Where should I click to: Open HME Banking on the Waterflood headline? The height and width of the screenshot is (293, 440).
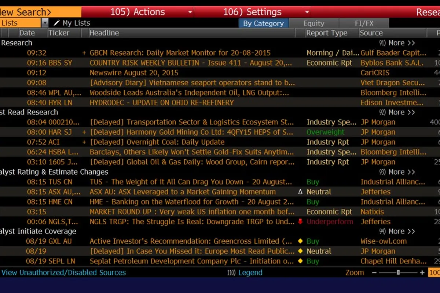pos(192,202)
